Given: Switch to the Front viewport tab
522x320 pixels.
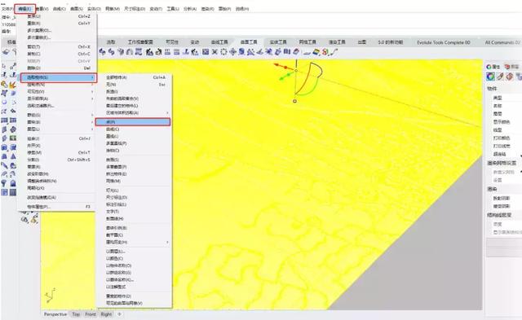Looking at the screenshot, I should pos(91,314).
